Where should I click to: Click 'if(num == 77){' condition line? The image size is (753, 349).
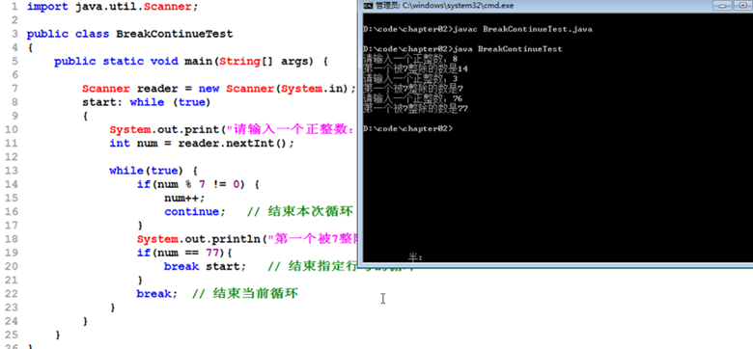(x=184, y=253)
